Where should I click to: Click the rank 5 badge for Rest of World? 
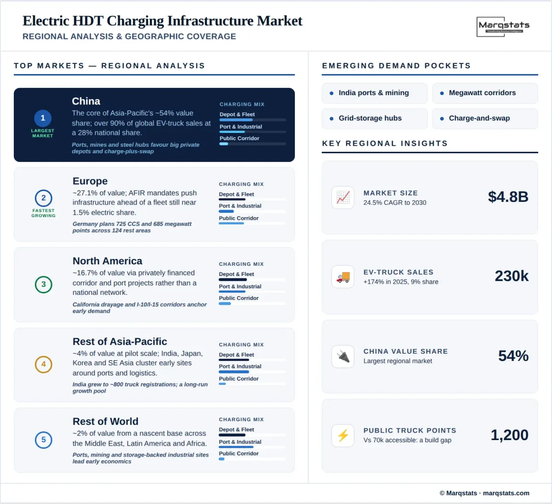44,440
